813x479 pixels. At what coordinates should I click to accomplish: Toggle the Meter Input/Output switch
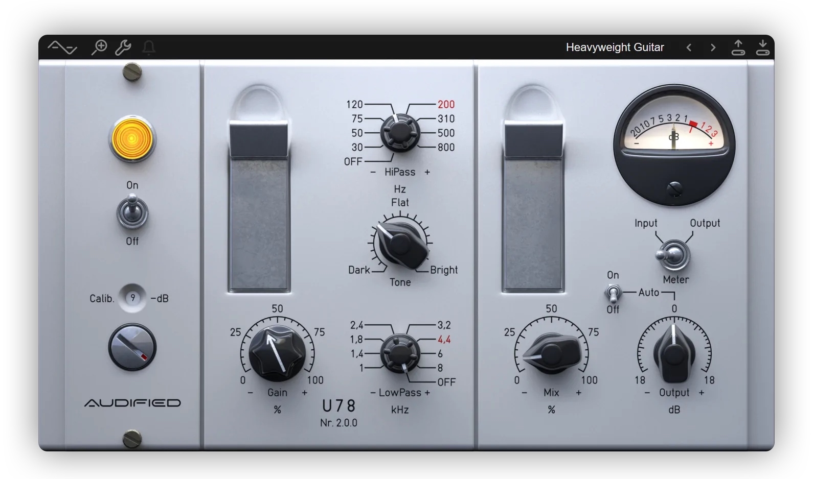(x=673, y=255)
